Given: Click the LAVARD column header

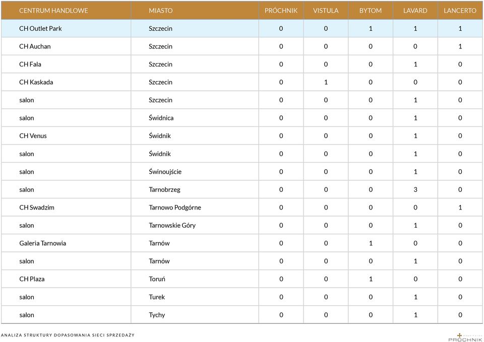Looking at the screenshot, I should [x=415, y=10].
